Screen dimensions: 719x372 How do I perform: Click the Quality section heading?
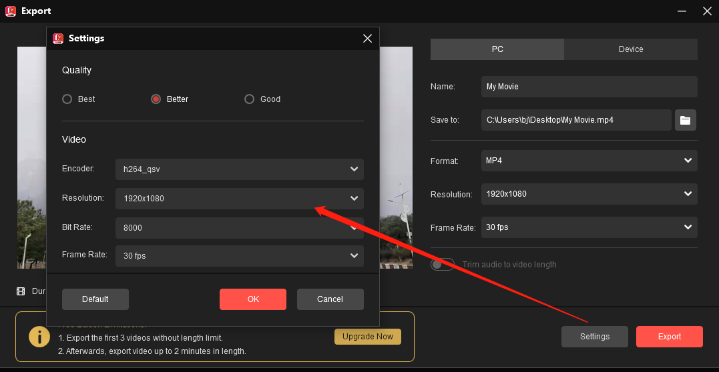77,70
